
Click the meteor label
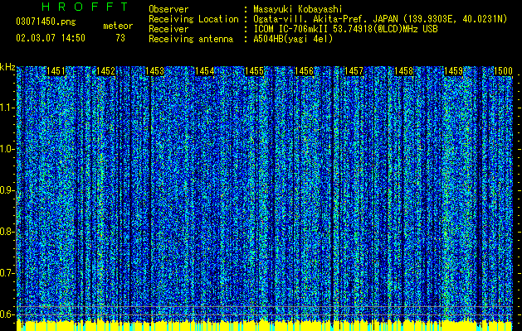(118, 26)
